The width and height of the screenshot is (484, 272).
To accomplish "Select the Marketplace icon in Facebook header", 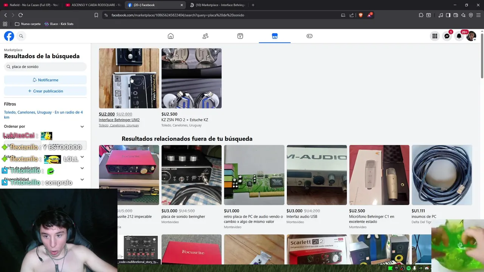I will click(275, 36).
